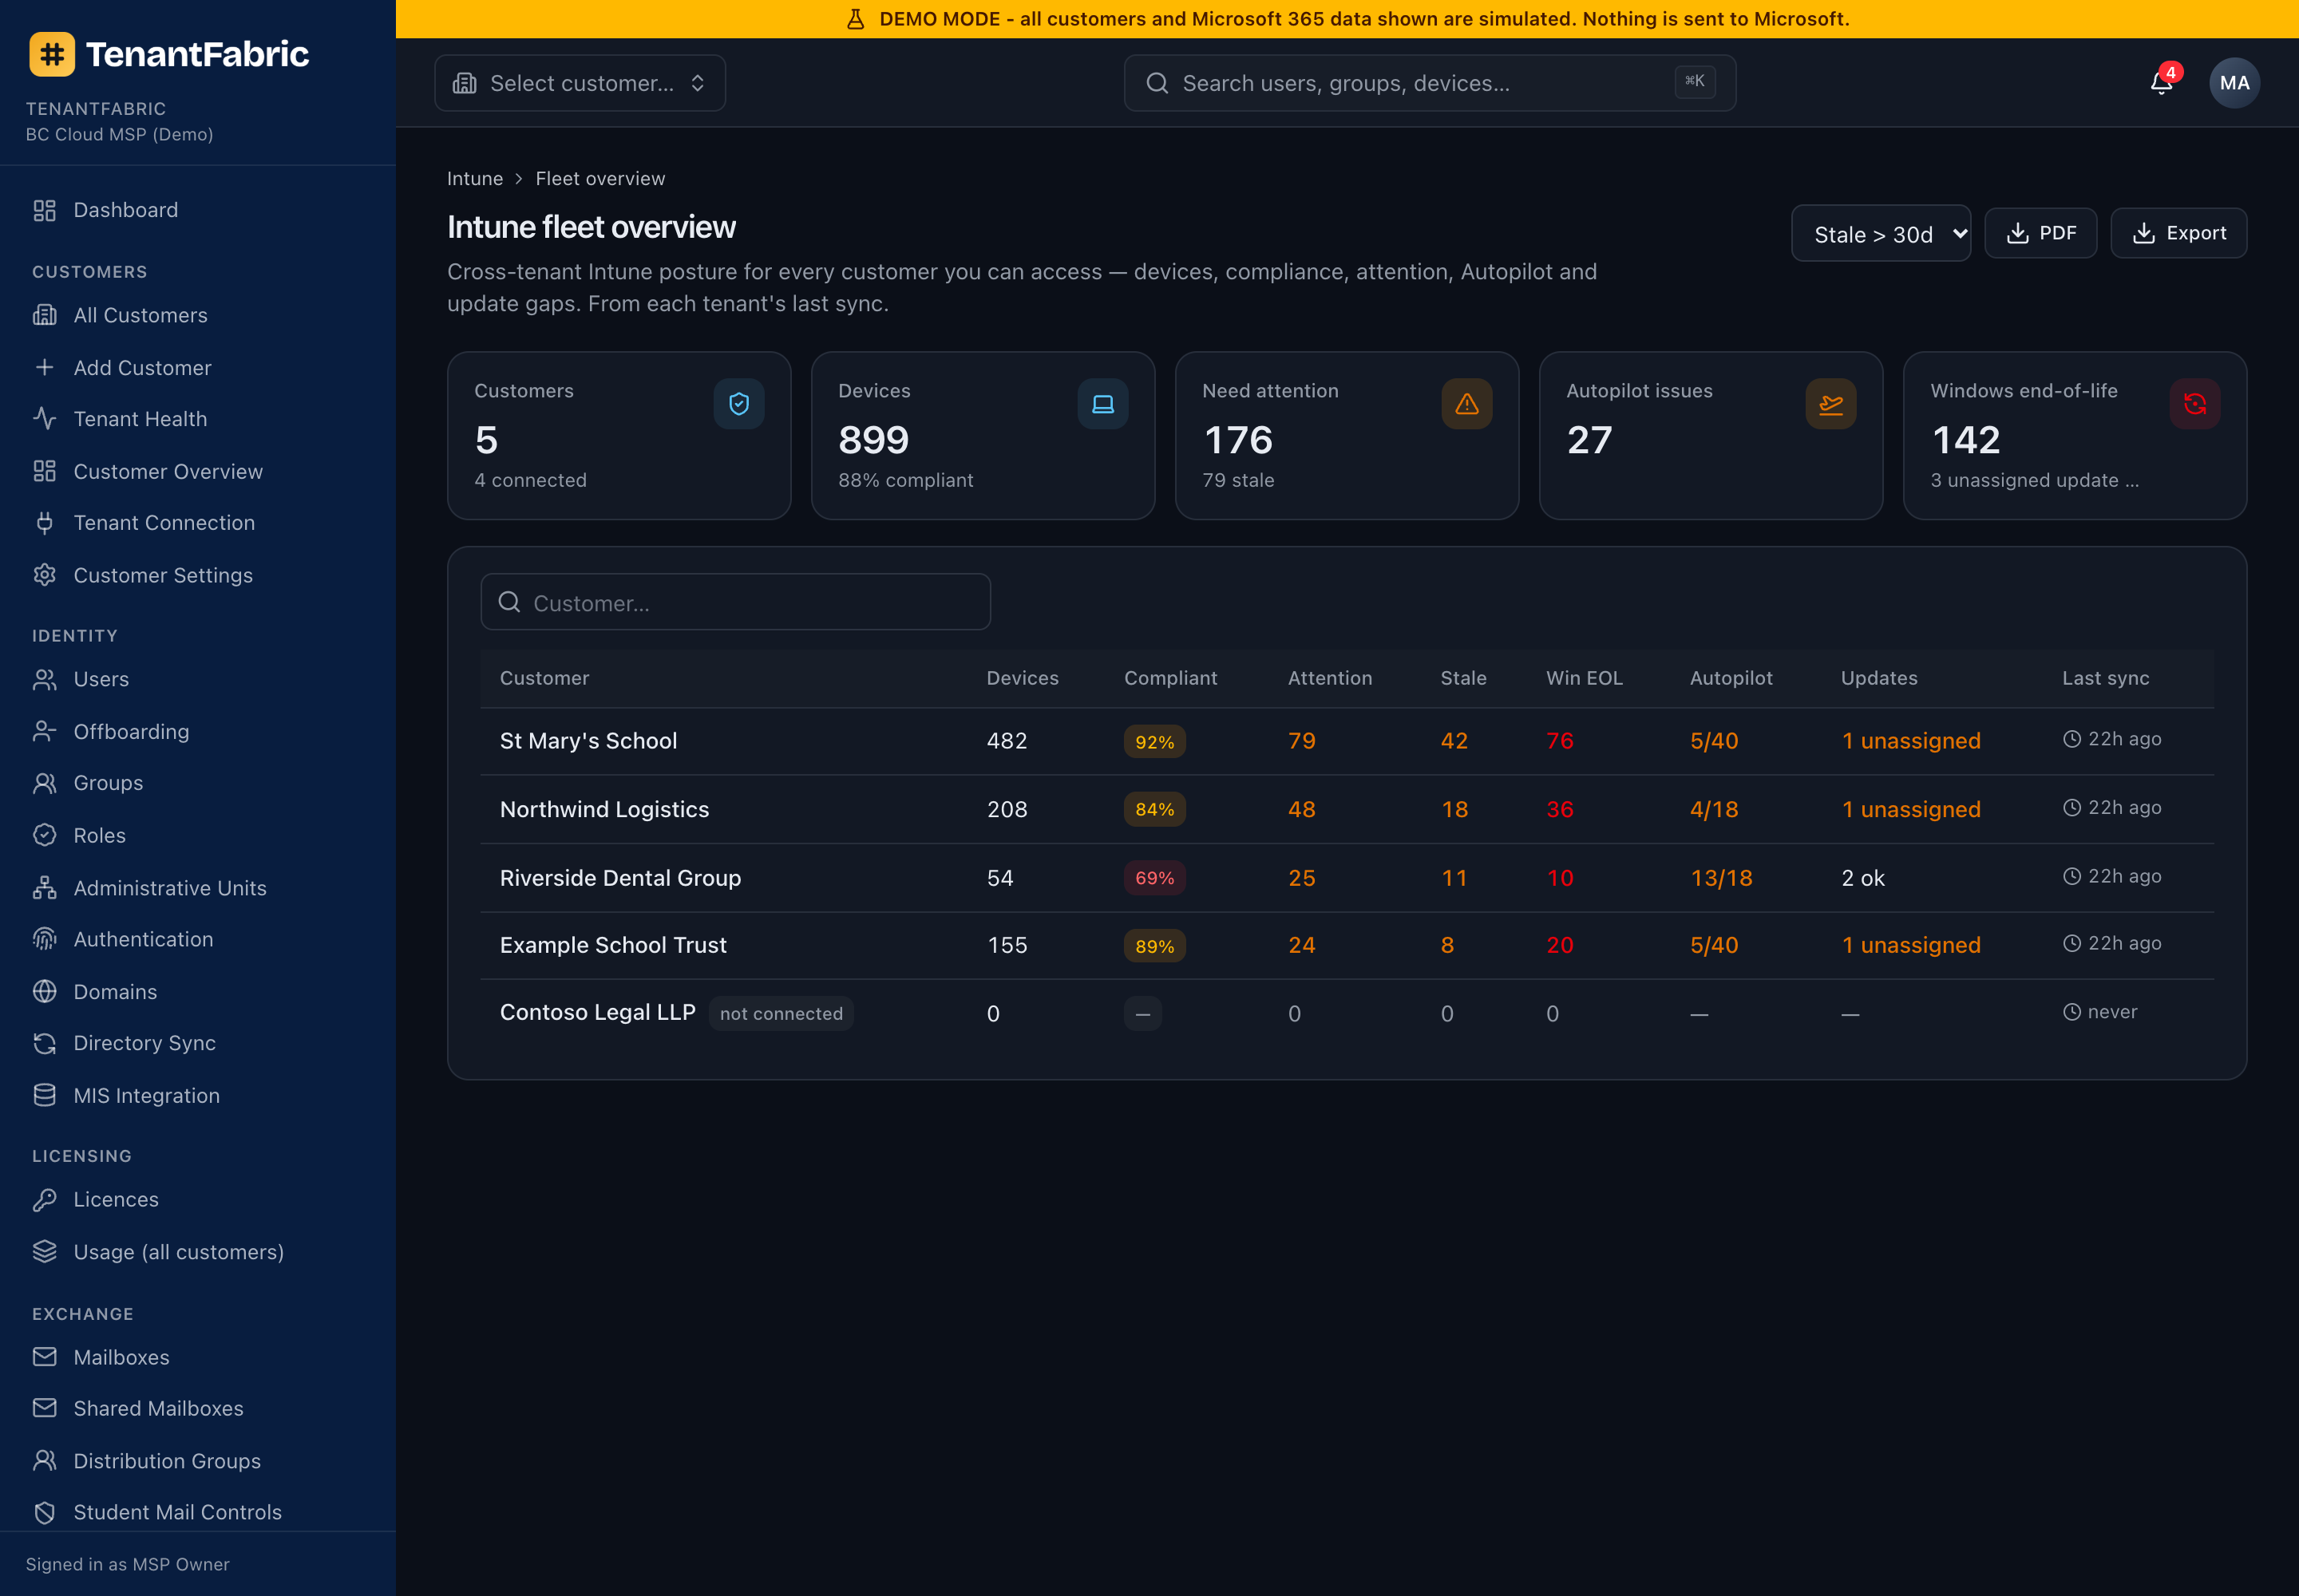
Task: Click the Licences key icon
Action: pyautogui.click(x=45, y=1199)
